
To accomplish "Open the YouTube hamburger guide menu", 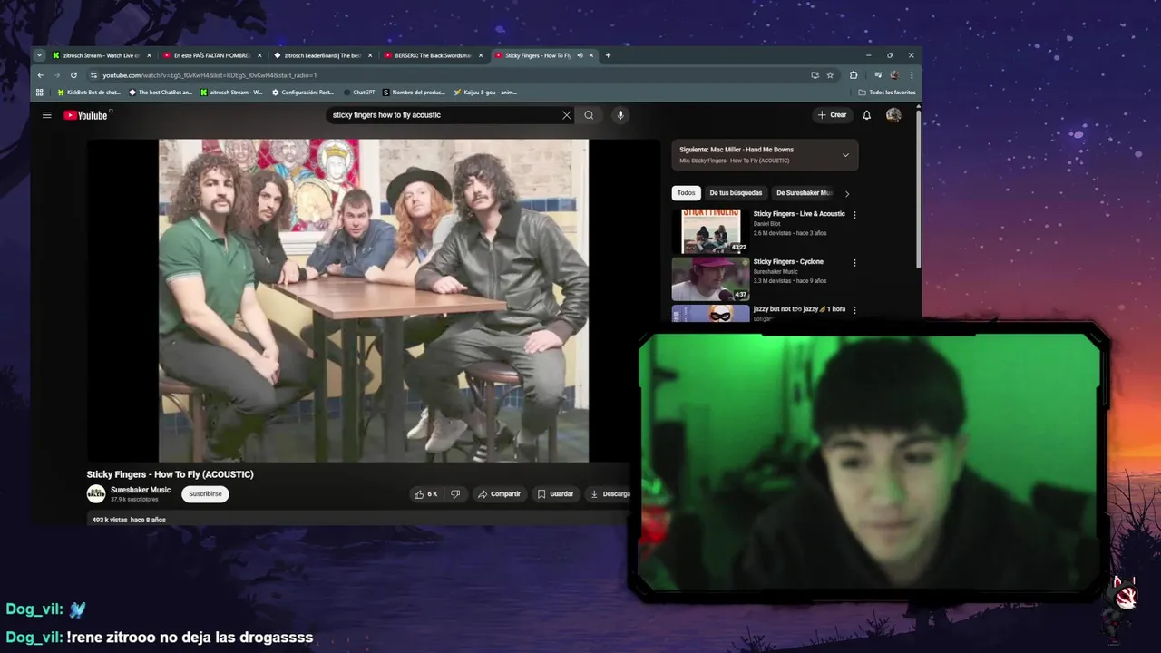I will 46,115.
